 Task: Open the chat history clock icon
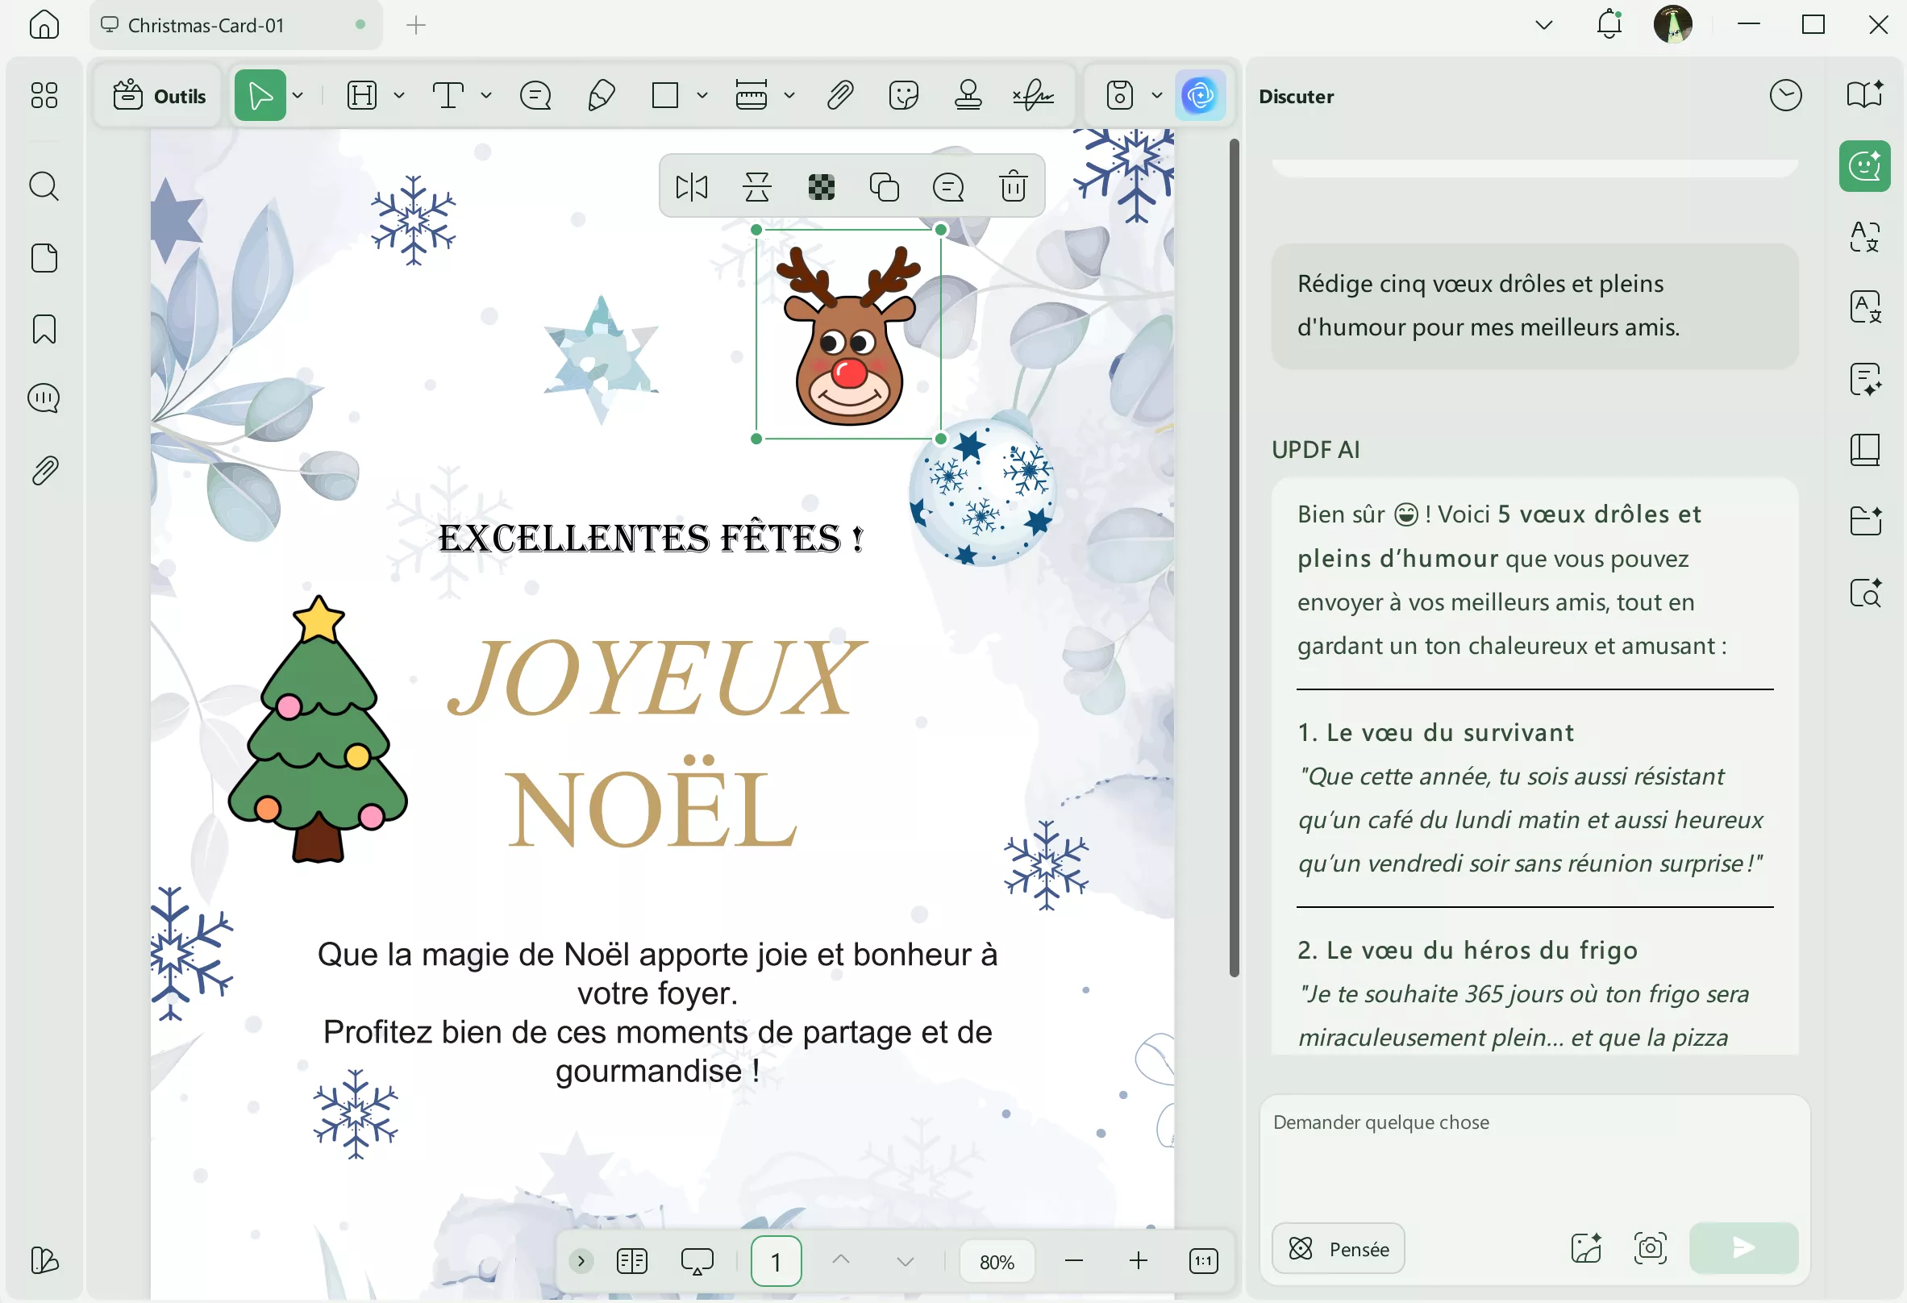click(1785, 95)
